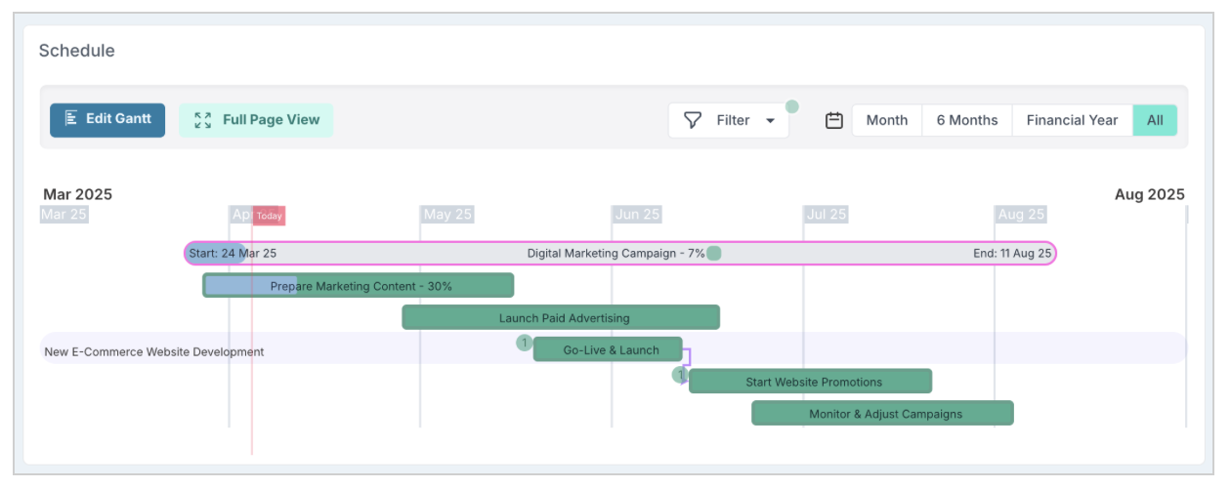Click the expand arrows Full Page View icon
This screenshot has height=488, width=1231.
click(x=203, y=120)
